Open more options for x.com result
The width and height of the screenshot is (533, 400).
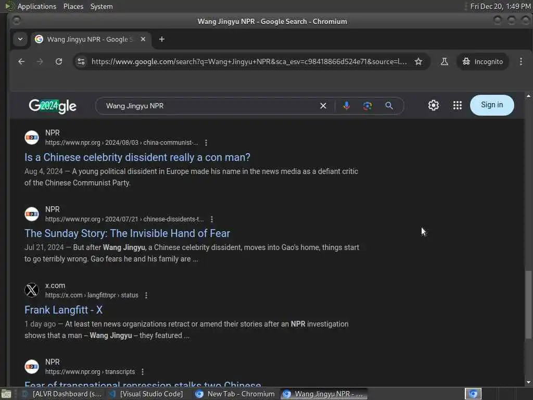click(146, 296)
